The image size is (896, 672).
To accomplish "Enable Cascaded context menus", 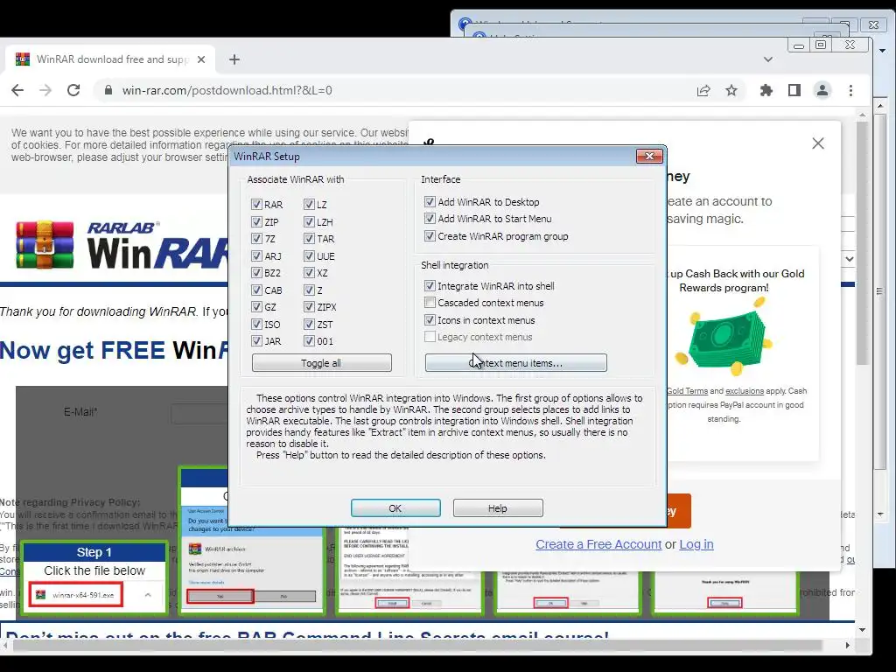I will click(x=430, y=302).
